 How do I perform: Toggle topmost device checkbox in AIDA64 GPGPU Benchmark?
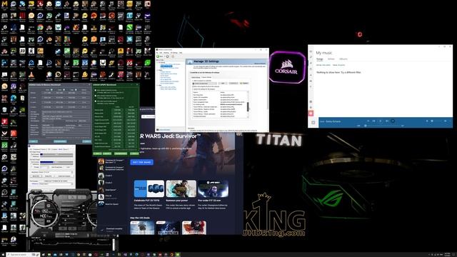95,91
